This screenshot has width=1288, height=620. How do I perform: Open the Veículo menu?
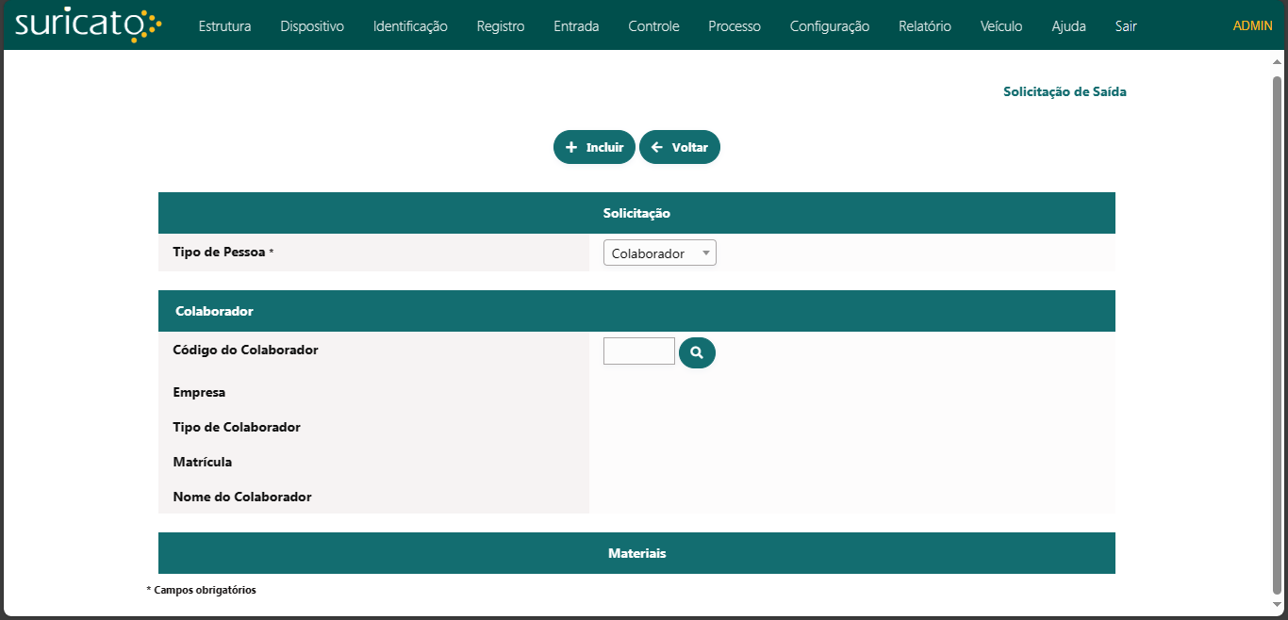click(1001, 26)
